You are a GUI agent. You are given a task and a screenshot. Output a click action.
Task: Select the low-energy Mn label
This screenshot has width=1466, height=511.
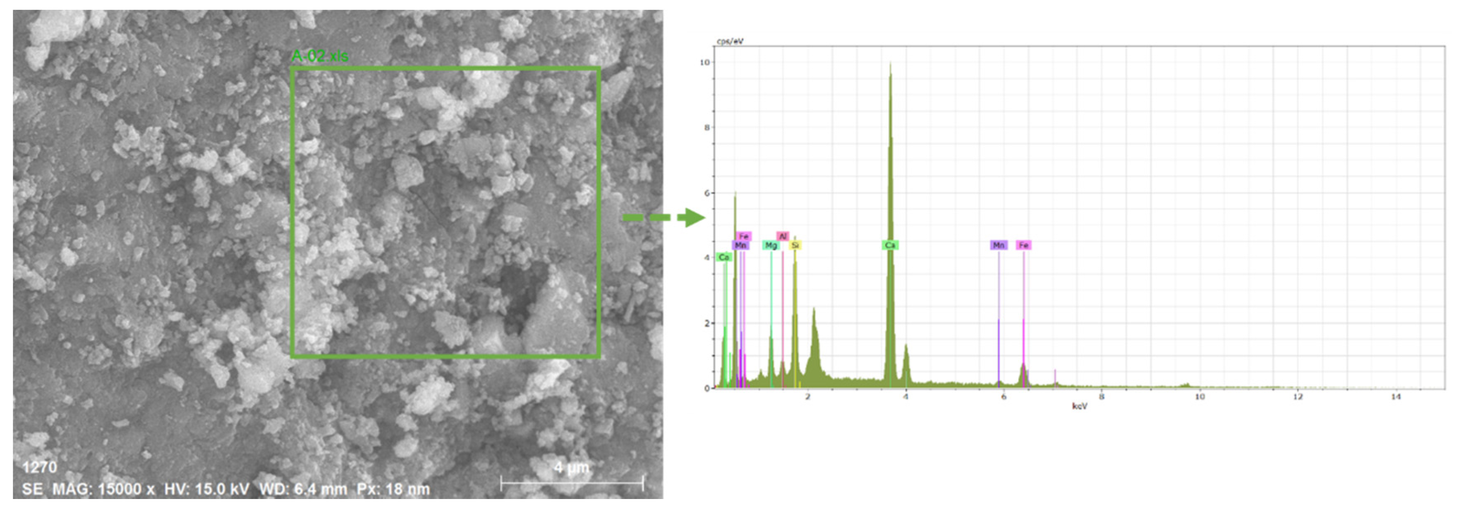[740, 245]
